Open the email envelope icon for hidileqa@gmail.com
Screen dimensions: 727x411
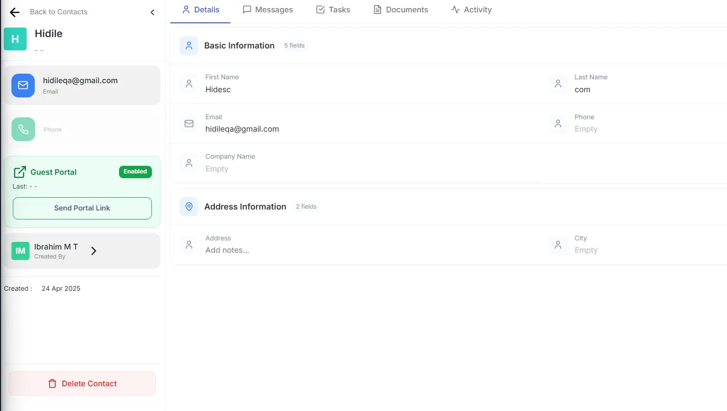pos(23,85)
